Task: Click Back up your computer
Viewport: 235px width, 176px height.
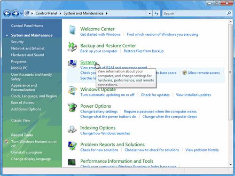Action: (x=99, y=51)
